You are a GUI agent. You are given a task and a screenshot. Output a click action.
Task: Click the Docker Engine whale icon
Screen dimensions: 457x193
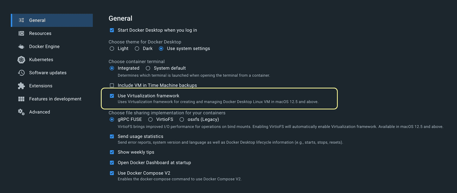[x=21, y=46]
